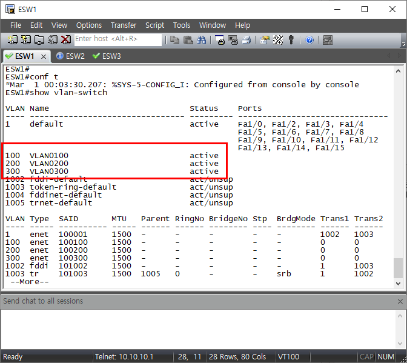Close the ESW1 tab with its X
This screenshot has height=363, width=407.
click(44, 56)
